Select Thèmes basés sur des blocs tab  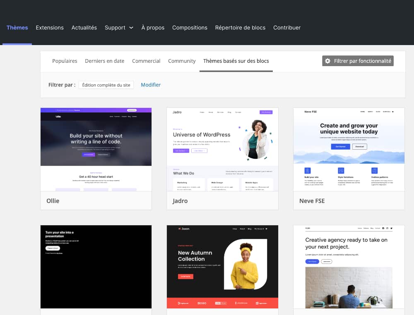236,61
